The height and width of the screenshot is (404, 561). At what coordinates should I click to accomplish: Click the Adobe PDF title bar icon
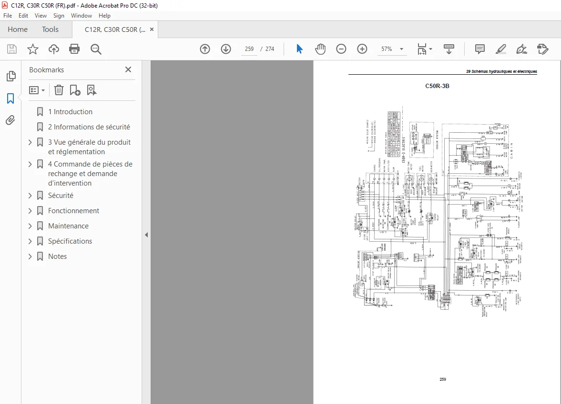coord(5,5)
